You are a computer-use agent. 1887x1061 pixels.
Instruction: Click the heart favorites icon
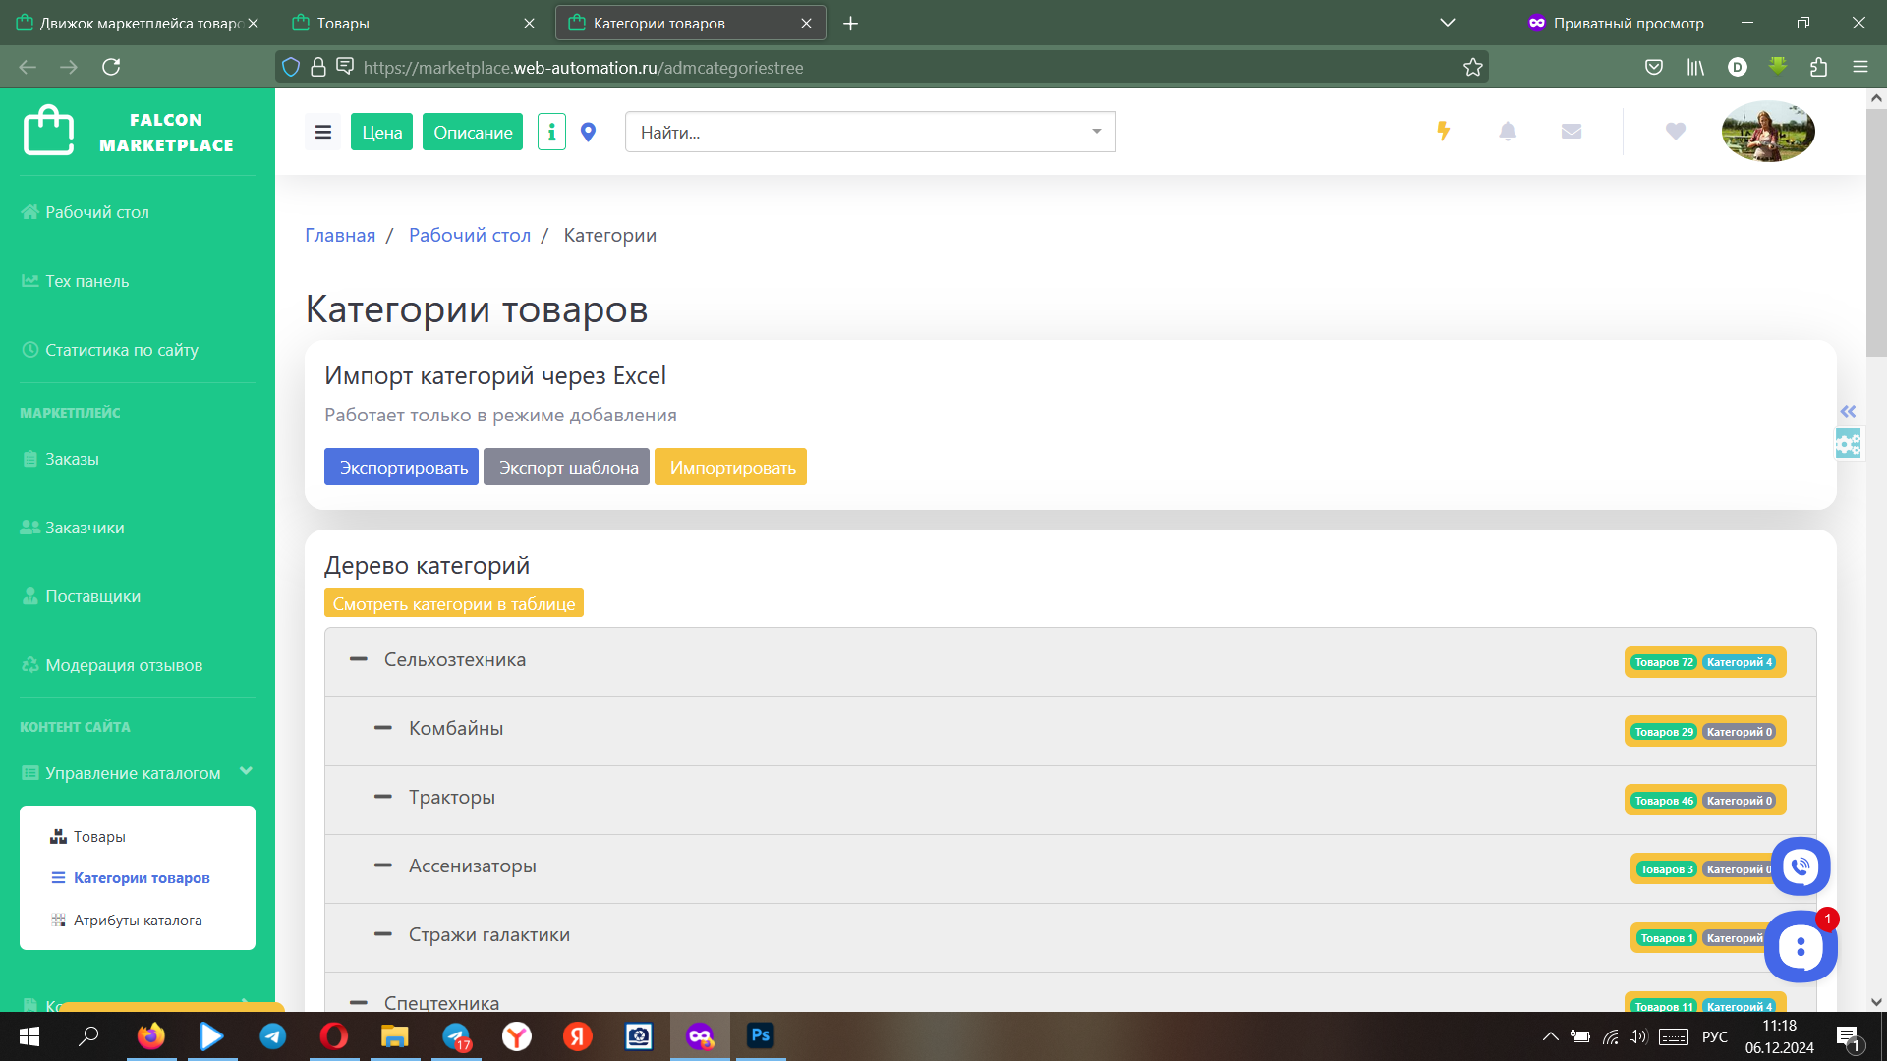pos(1675,131)
